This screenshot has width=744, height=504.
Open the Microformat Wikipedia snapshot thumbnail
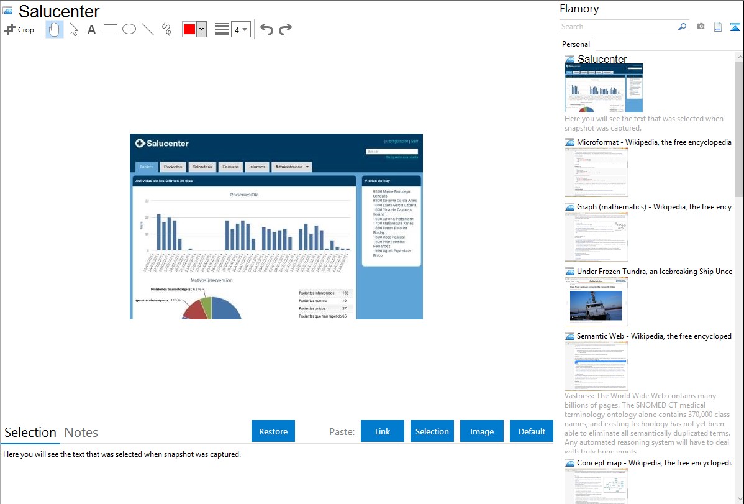tap(596, 172)
